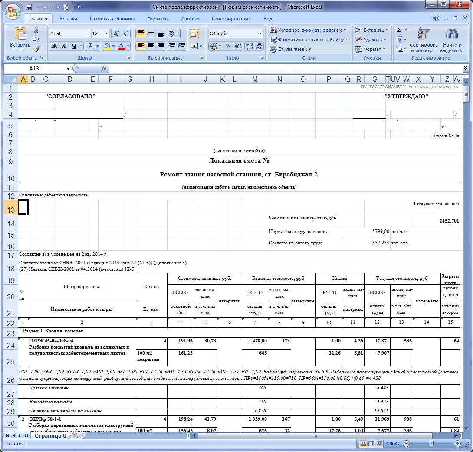The height and width of the screenshot is (452, 473).
Task: Open the Name Box dropdown arrow
Action: [68, 69]
